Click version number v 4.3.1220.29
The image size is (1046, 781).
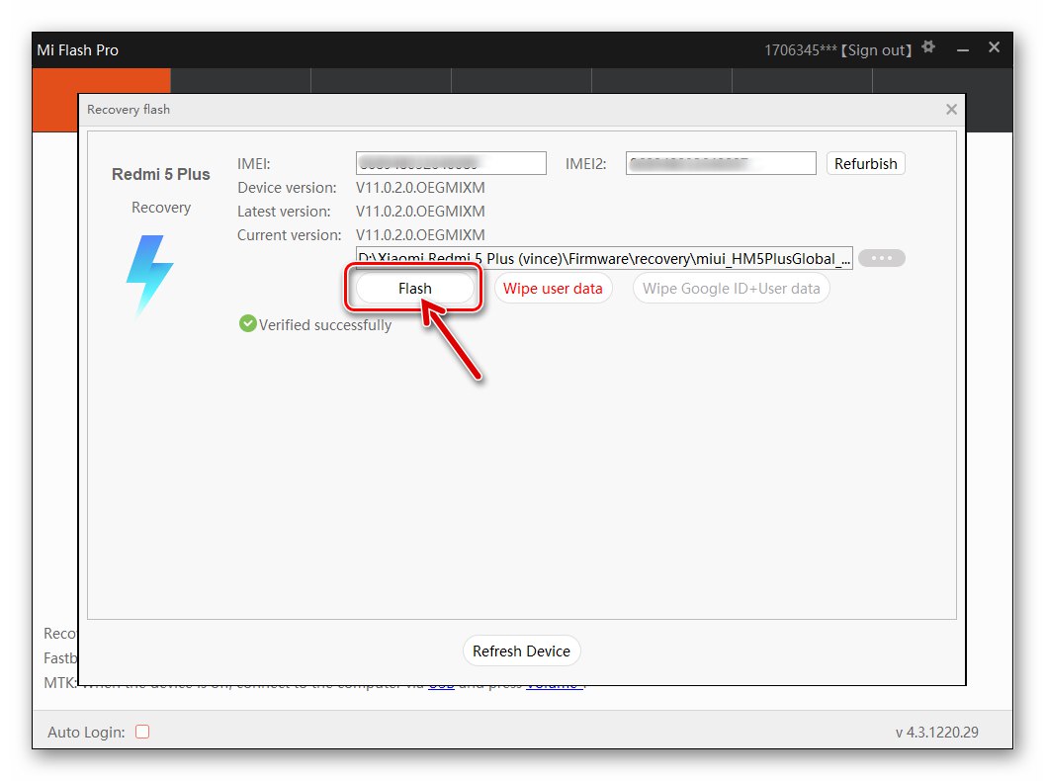(936, 733)
